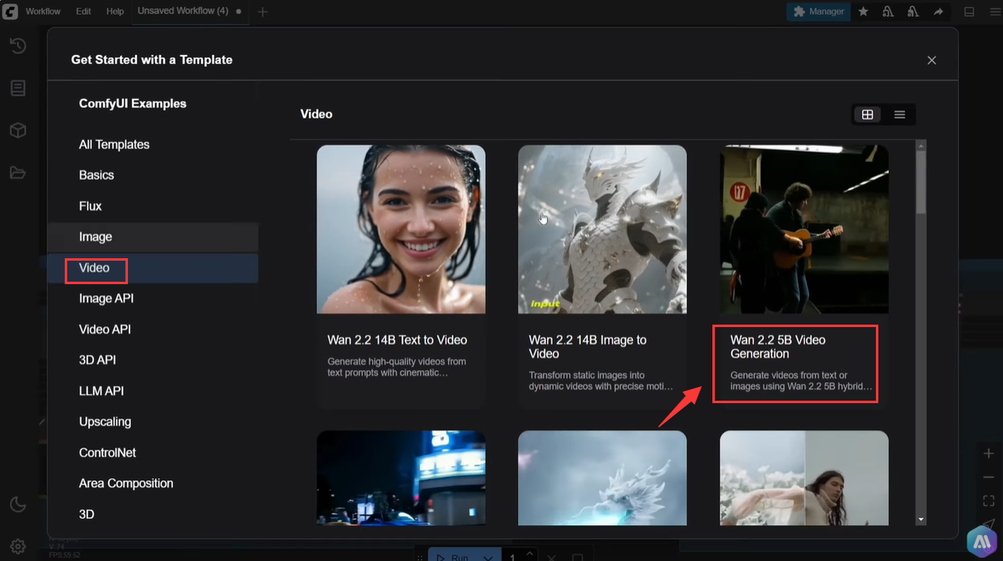Screen dimensions: 1003x561
Task: Open the neon city street thumbnail
Action: point(401,478)
